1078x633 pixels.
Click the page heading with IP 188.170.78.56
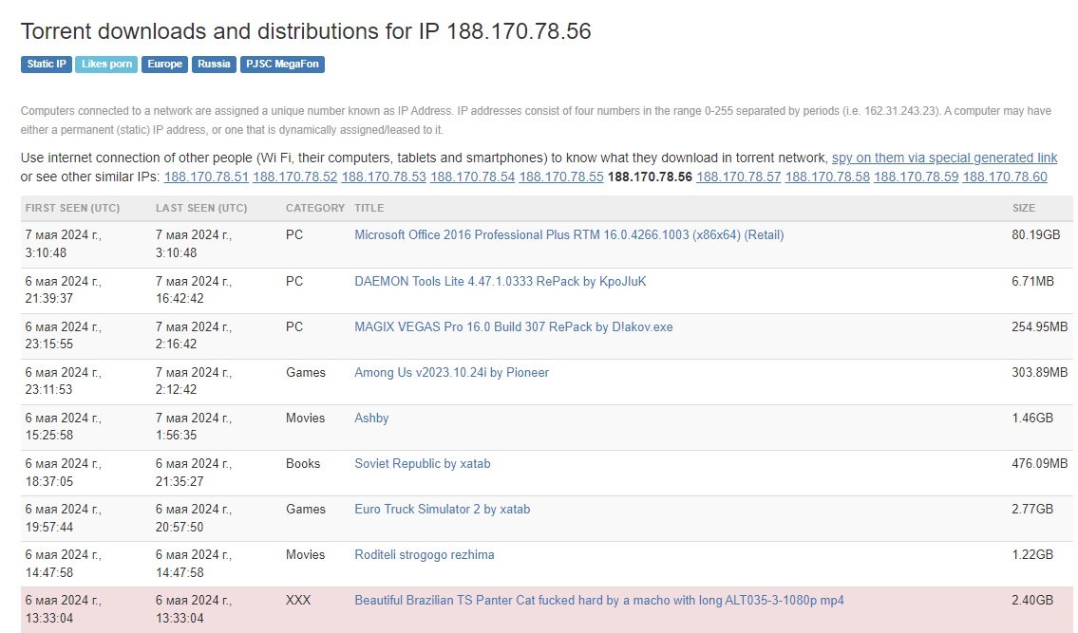tap(306, 31)
